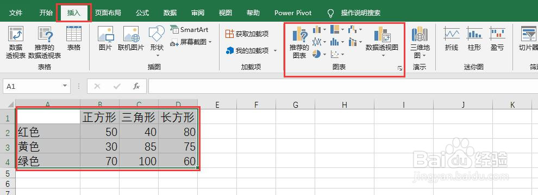Insert a column or bar chart
This screenshot has width=538, height=195.
tap(317, 30)
